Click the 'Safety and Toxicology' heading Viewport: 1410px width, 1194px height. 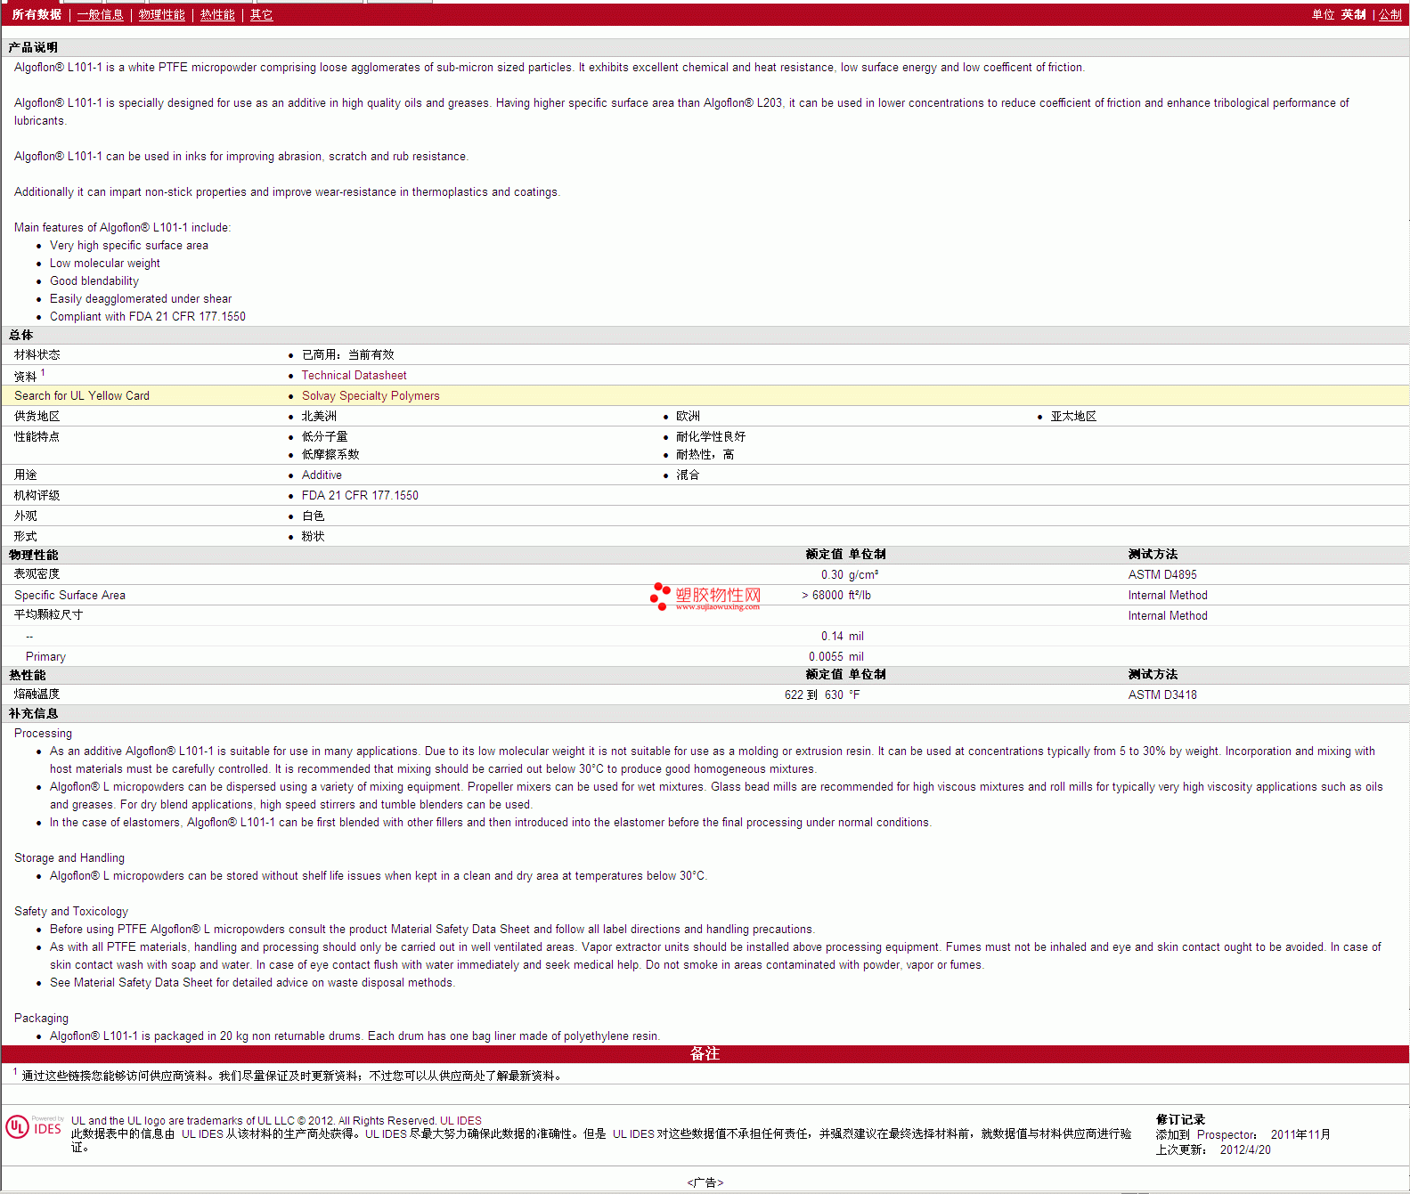[x=71, y=911]
